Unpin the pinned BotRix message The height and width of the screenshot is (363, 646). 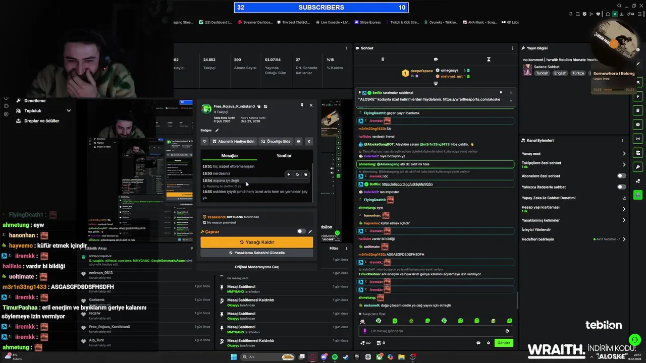pos(501,93)
